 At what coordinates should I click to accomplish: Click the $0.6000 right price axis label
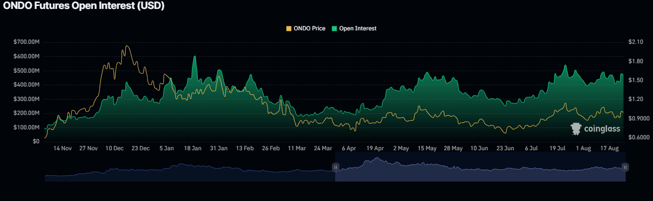coord(639,137)
